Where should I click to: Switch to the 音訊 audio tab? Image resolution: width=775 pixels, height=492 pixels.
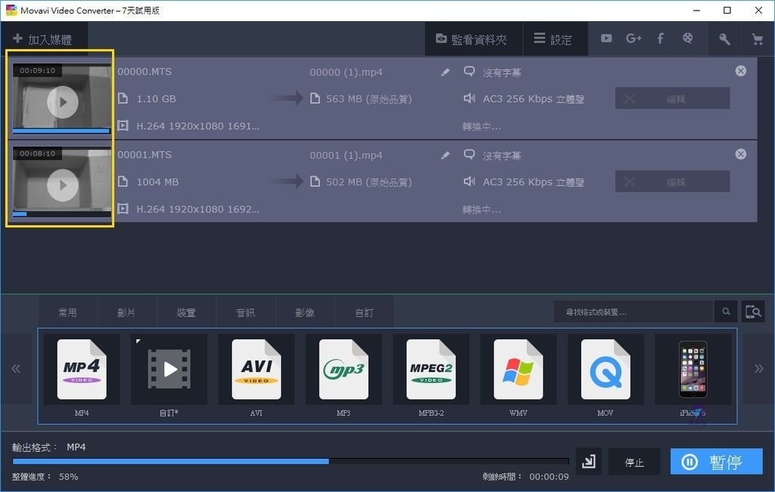coord(245,312)
